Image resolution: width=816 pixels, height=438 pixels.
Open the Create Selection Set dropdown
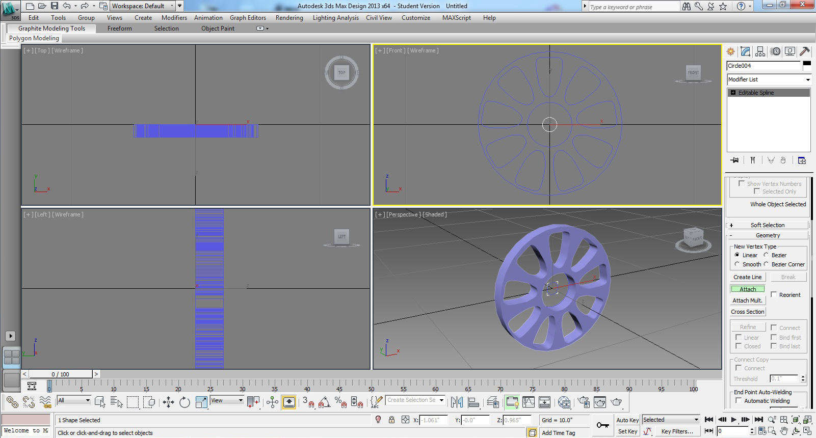(415, 400)
